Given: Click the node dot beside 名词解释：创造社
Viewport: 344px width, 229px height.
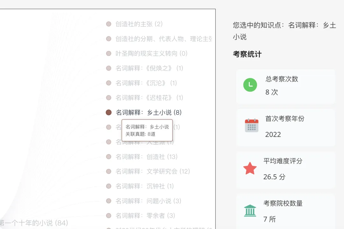Looking at the screenshot, I should 108,157.
